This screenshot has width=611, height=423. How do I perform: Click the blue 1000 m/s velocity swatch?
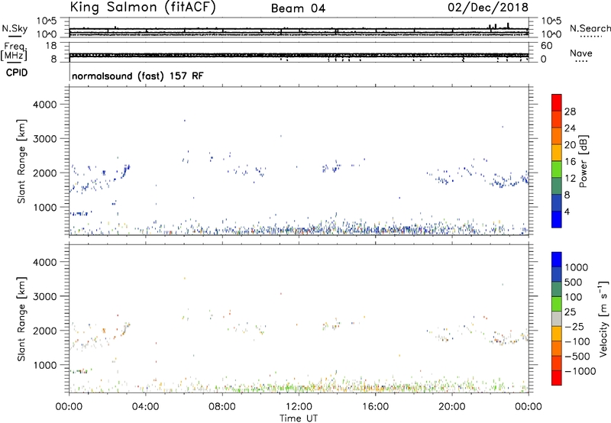(x=557, y=260)
